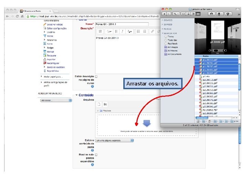Open the Restaurar link
This screenshot has width=248, height=186.
coord(52,55)
